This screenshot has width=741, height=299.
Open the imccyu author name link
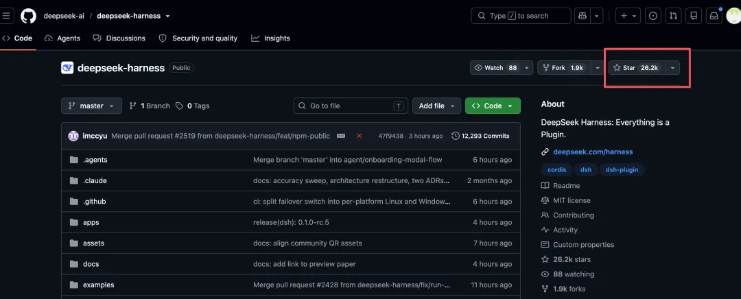(95, 136)
